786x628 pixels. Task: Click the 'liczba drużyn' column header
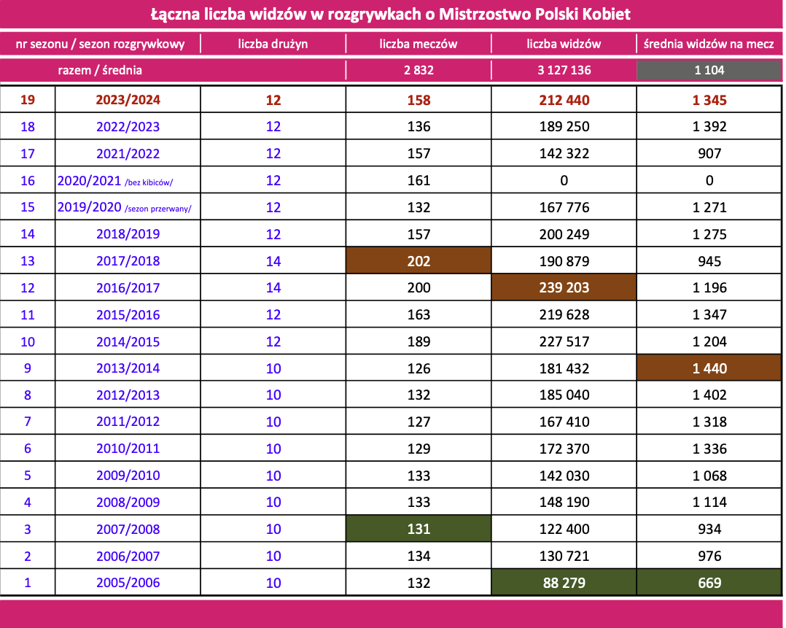273,44
